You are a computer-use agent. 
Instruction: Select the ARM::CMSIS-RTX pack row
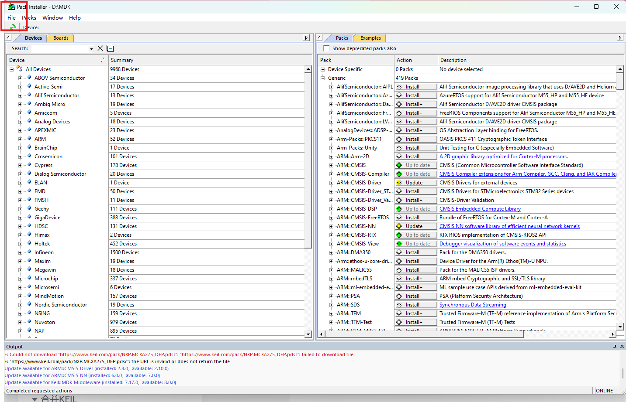click(x=356, y=235)
